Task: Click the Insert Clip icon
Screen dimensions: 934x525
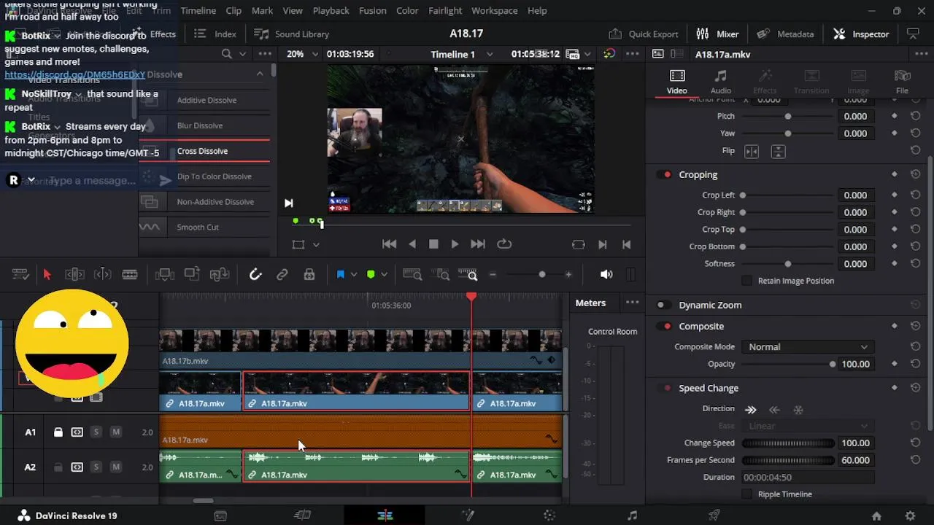Action: pos(165,275)
